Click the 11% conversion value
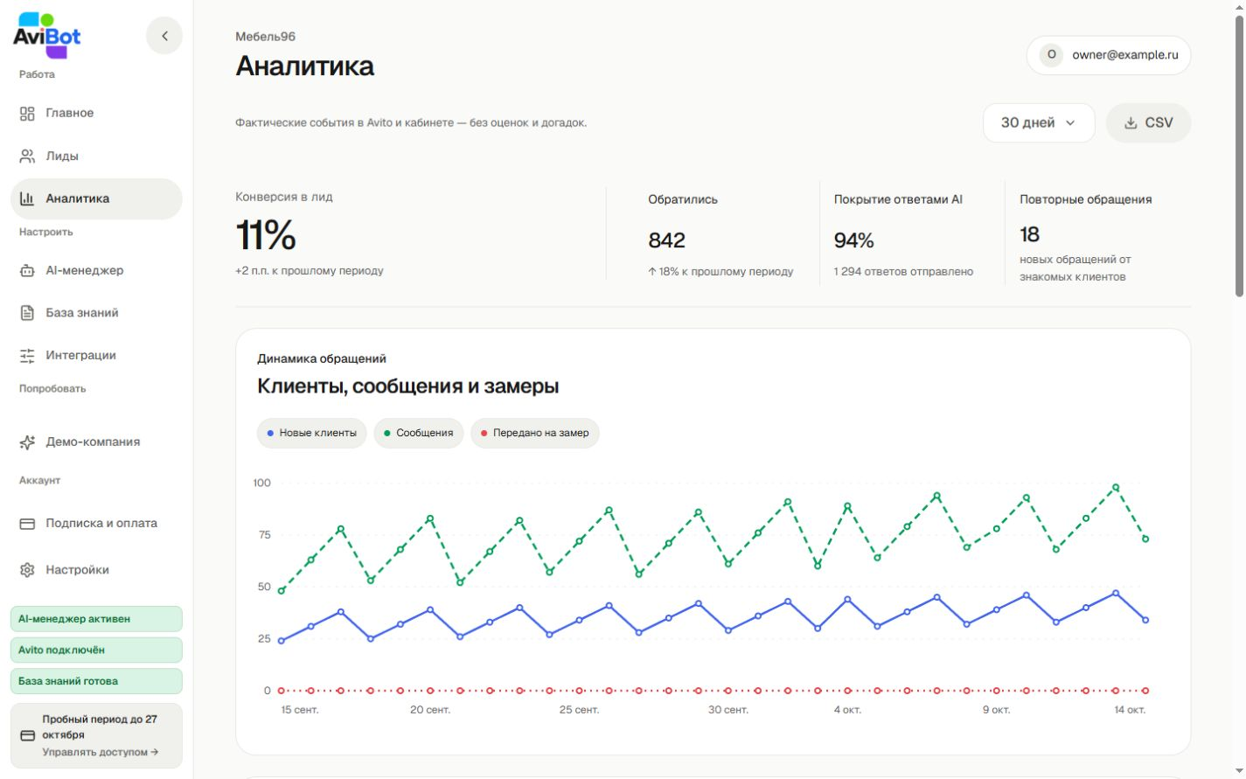1246x779 pixels. (x=266, y=235)
